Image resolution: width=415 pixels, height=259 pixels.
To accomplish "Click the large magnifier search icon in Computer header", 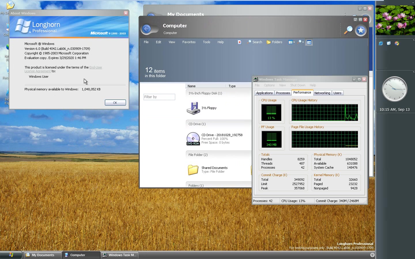I will 348,30.
